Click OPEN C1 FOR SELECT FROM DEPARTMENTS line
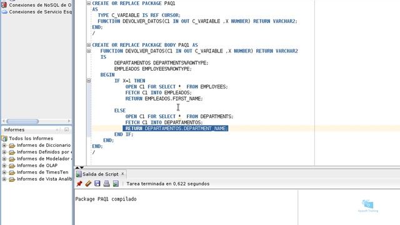 pyautogui.click(x=179, y=117)
